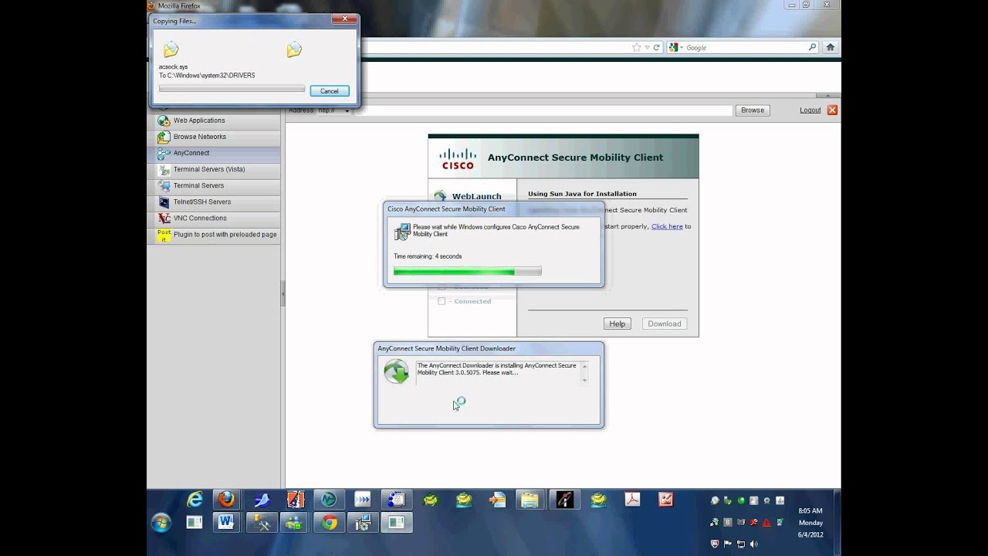Click the green installer progress bar
This screenshot has width=988, height=556.
(468, 271)
